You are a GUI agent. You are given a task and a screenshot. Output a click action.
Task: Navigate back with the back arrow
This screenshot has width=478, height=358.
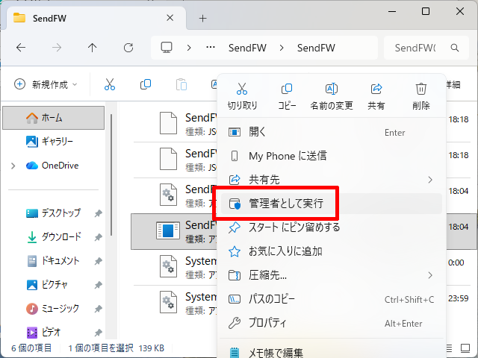21,48
